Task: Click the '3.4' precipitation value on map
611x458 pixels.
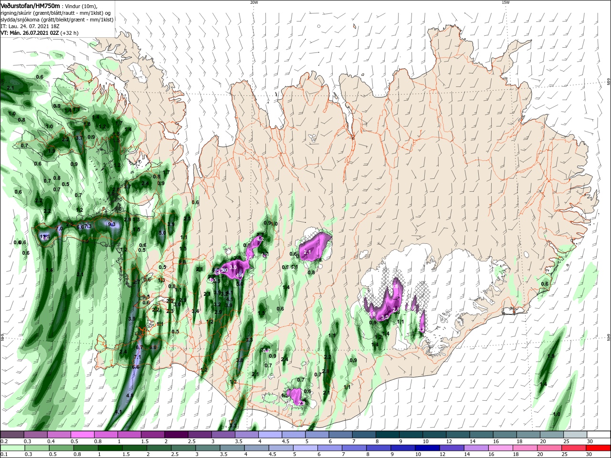Action: [x=195, y=312]
